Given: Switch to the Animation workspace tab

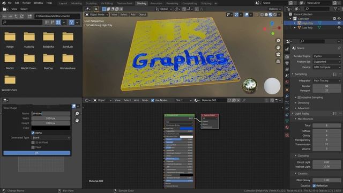Looking at the screenshot, I should click(x=156, y=3).
